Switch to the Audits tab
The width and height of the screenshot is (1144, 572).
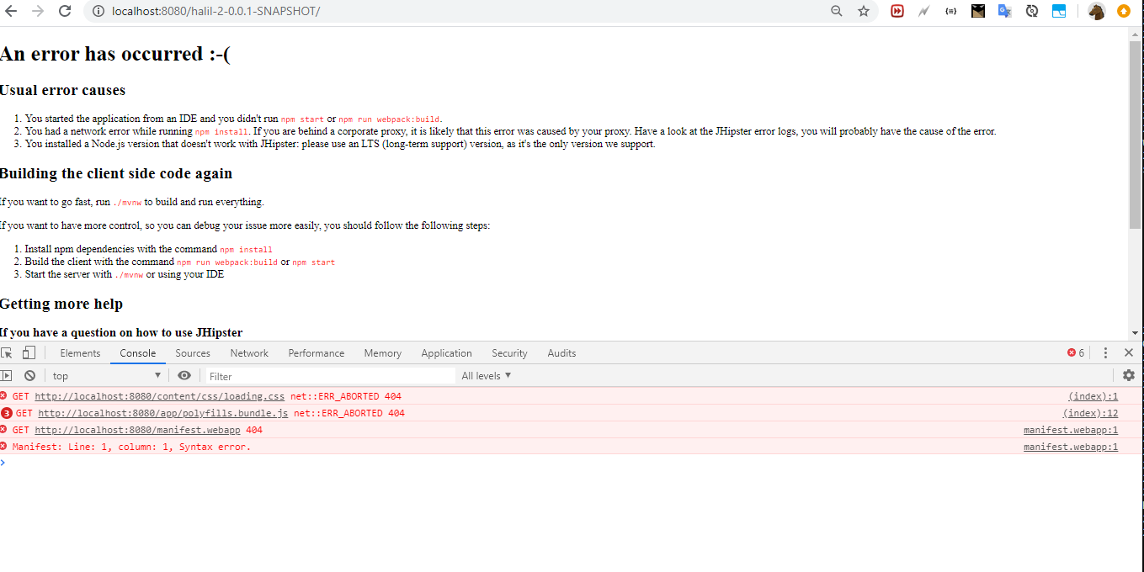click(x=561, y=353)
